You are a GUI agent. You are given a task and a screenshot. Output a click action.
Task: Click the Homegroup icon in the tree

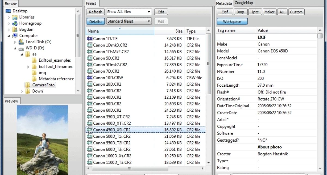(x=15, y=23)
